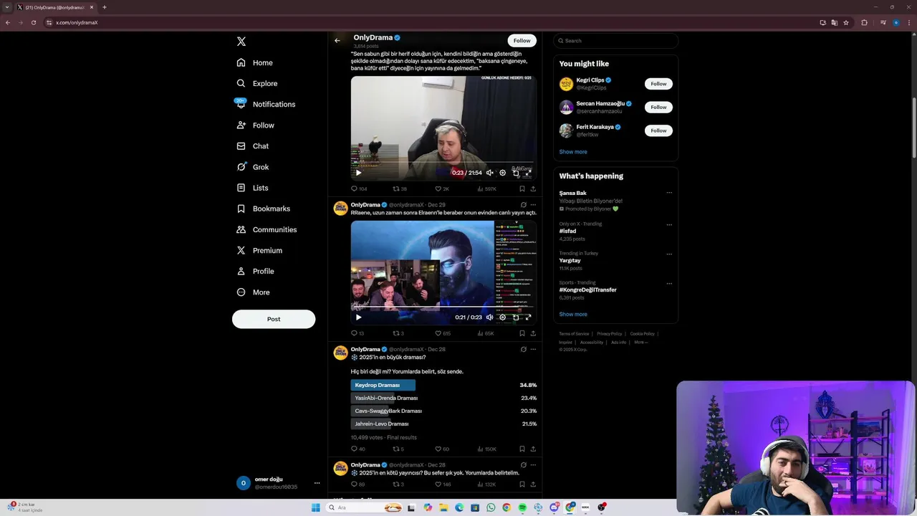Bookmark the post with 597K views
Viewport: 917px width, 516px height.
pyautogui.click(x=522, y=189)
